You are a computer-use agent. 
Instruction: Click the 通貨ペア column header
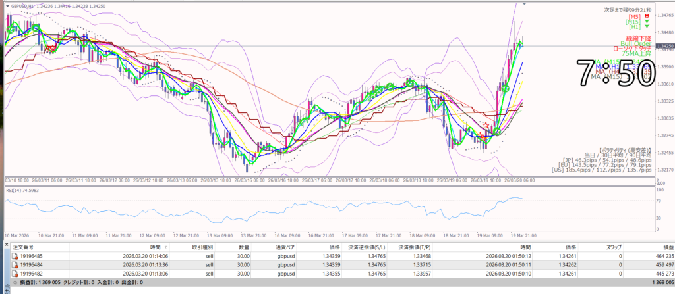285,246
